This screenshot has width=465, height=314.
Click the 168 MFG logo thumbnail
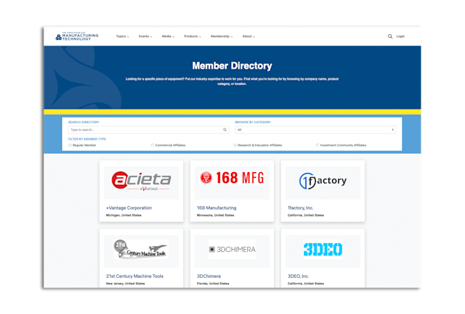(x=232, y=178)
